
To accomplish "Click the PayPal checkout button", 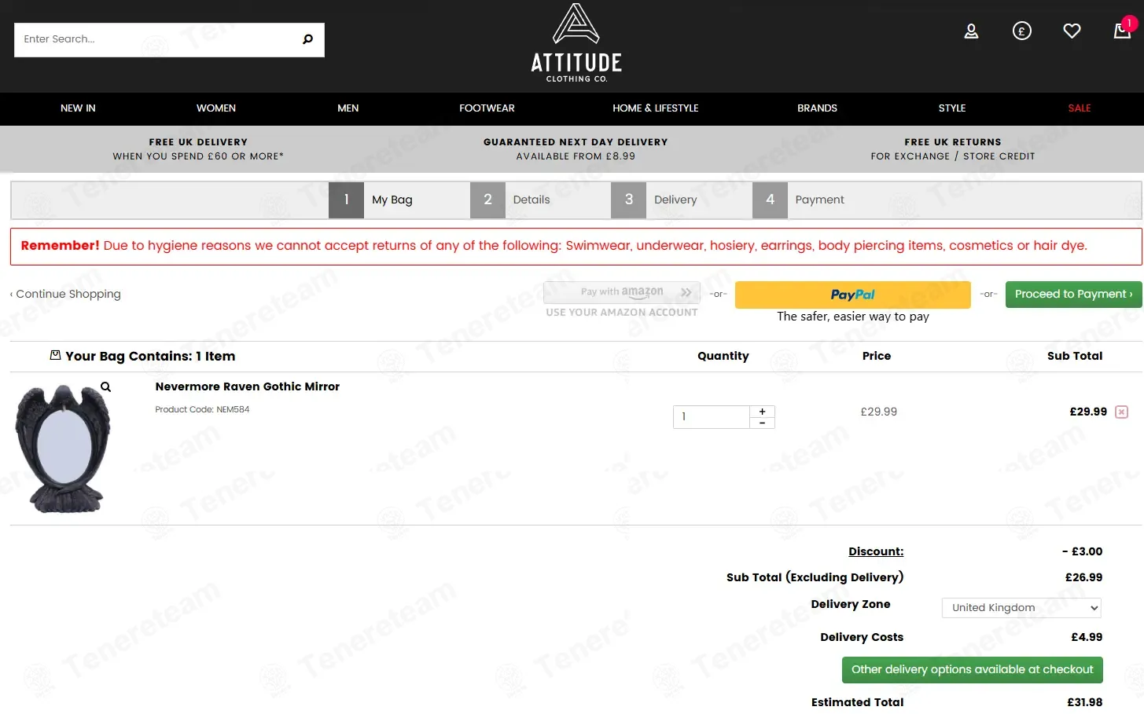I will pyautogui.click(x=853, y=295).
